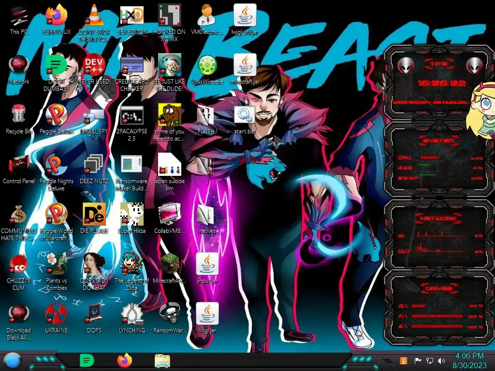Select the OOPS desktop icon
The height and width of the screenshot is (371, 495).
click(94, 319)
